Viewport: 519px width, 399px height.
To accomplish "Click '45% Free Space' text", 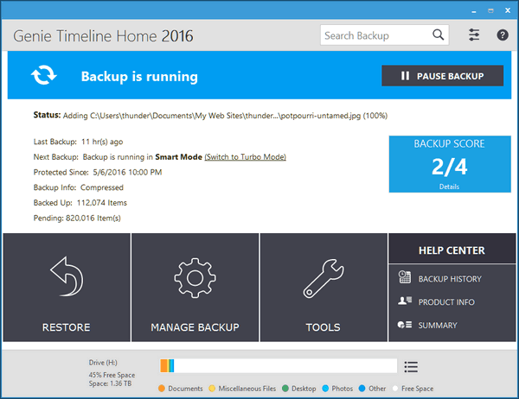I will coord(112,375).
